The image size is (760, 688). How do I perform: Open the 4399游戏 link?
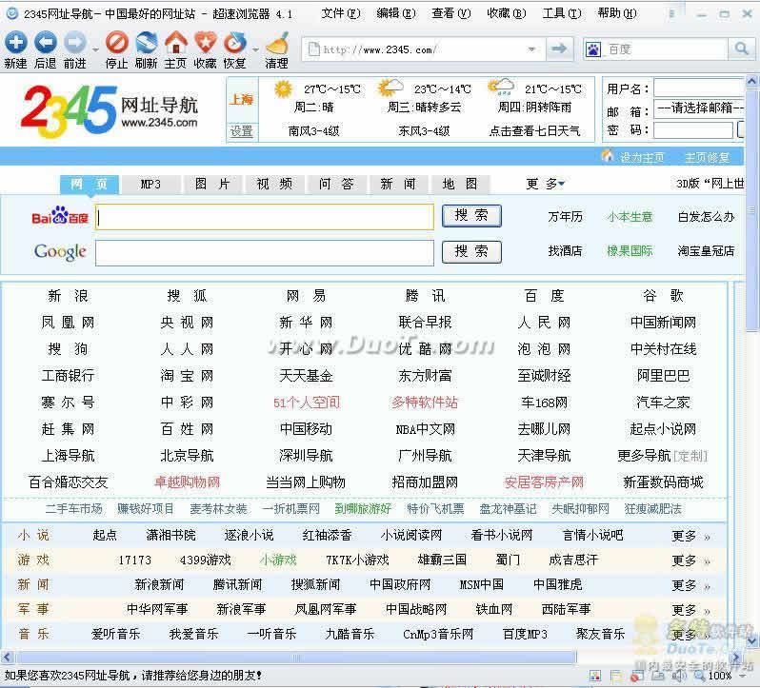pos(205,560)
